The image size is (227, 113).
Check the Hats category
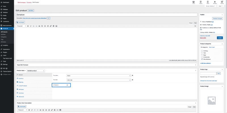point(202,53)
